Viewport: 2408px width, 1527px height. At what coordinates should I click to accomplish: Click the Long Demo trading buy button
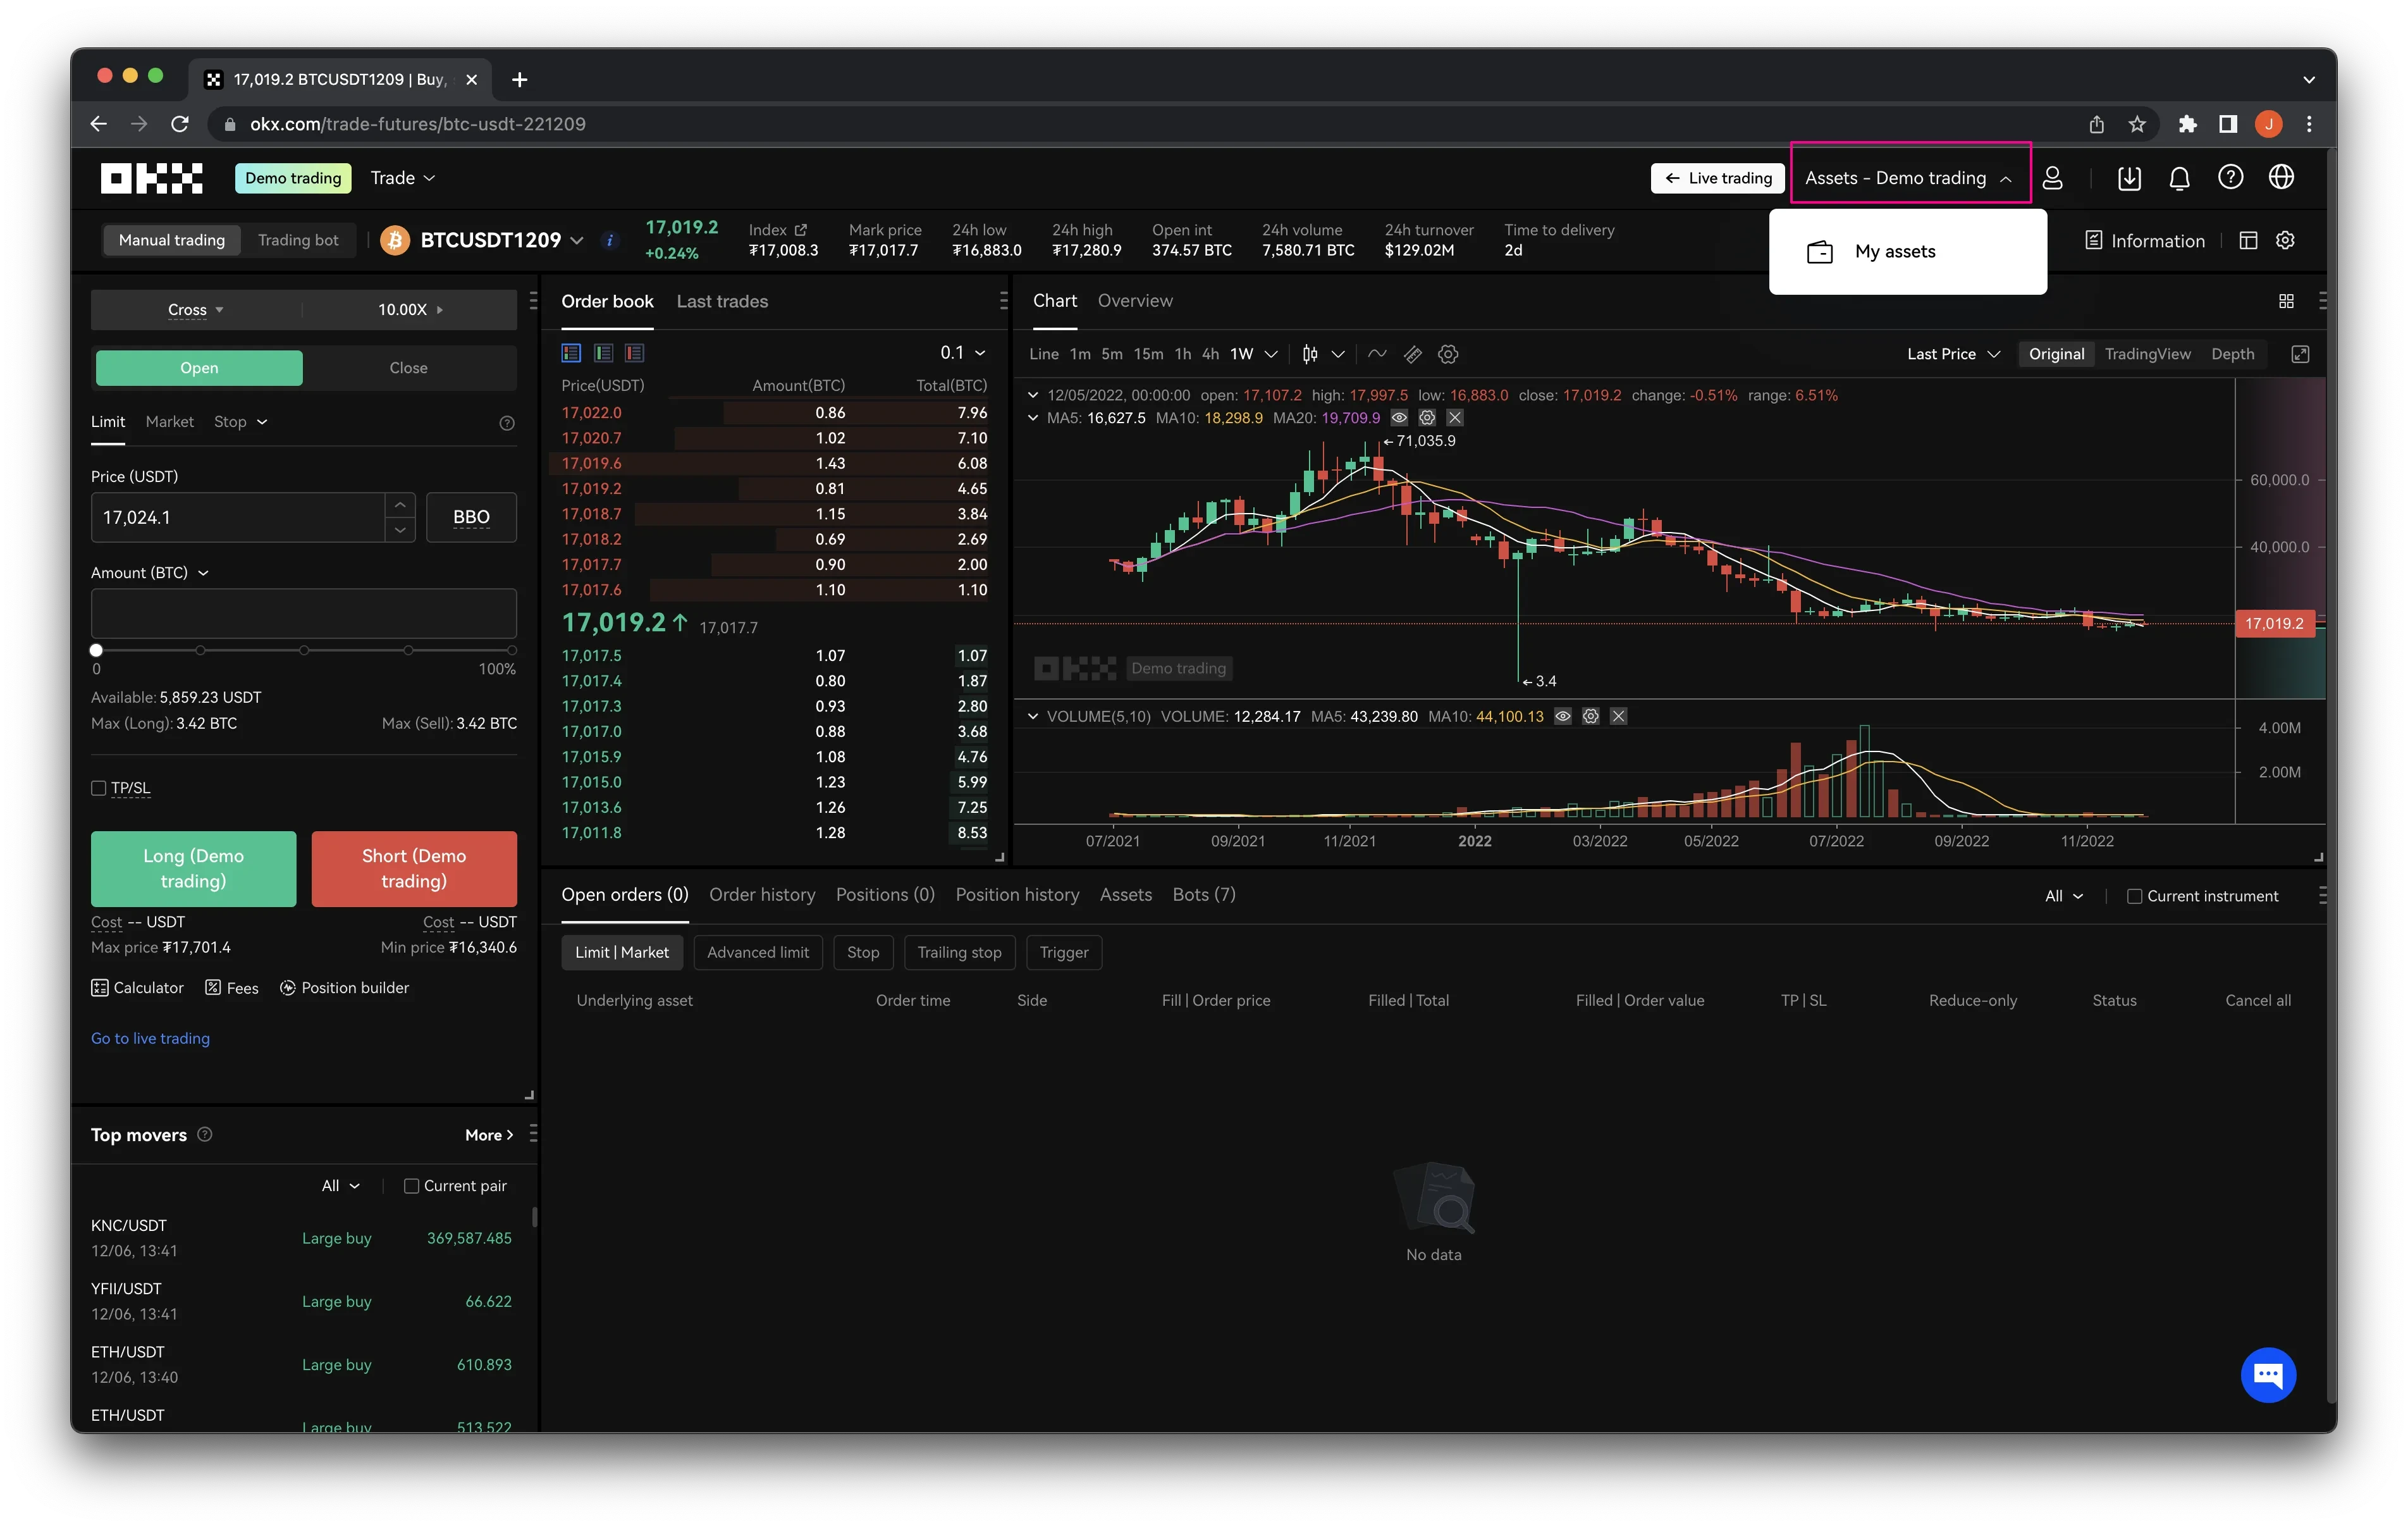click(x=193, y=867)
